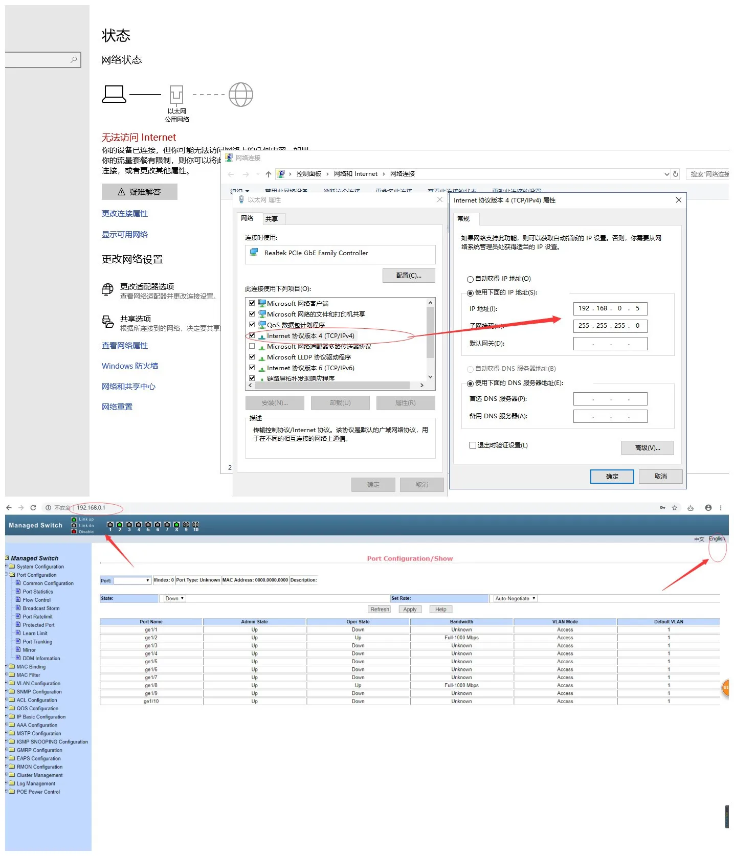This screenshot has height=856, width=734.
Task: Click port 8 status icon in switch header
Action: pyautogui.click(x=176, y=525)
